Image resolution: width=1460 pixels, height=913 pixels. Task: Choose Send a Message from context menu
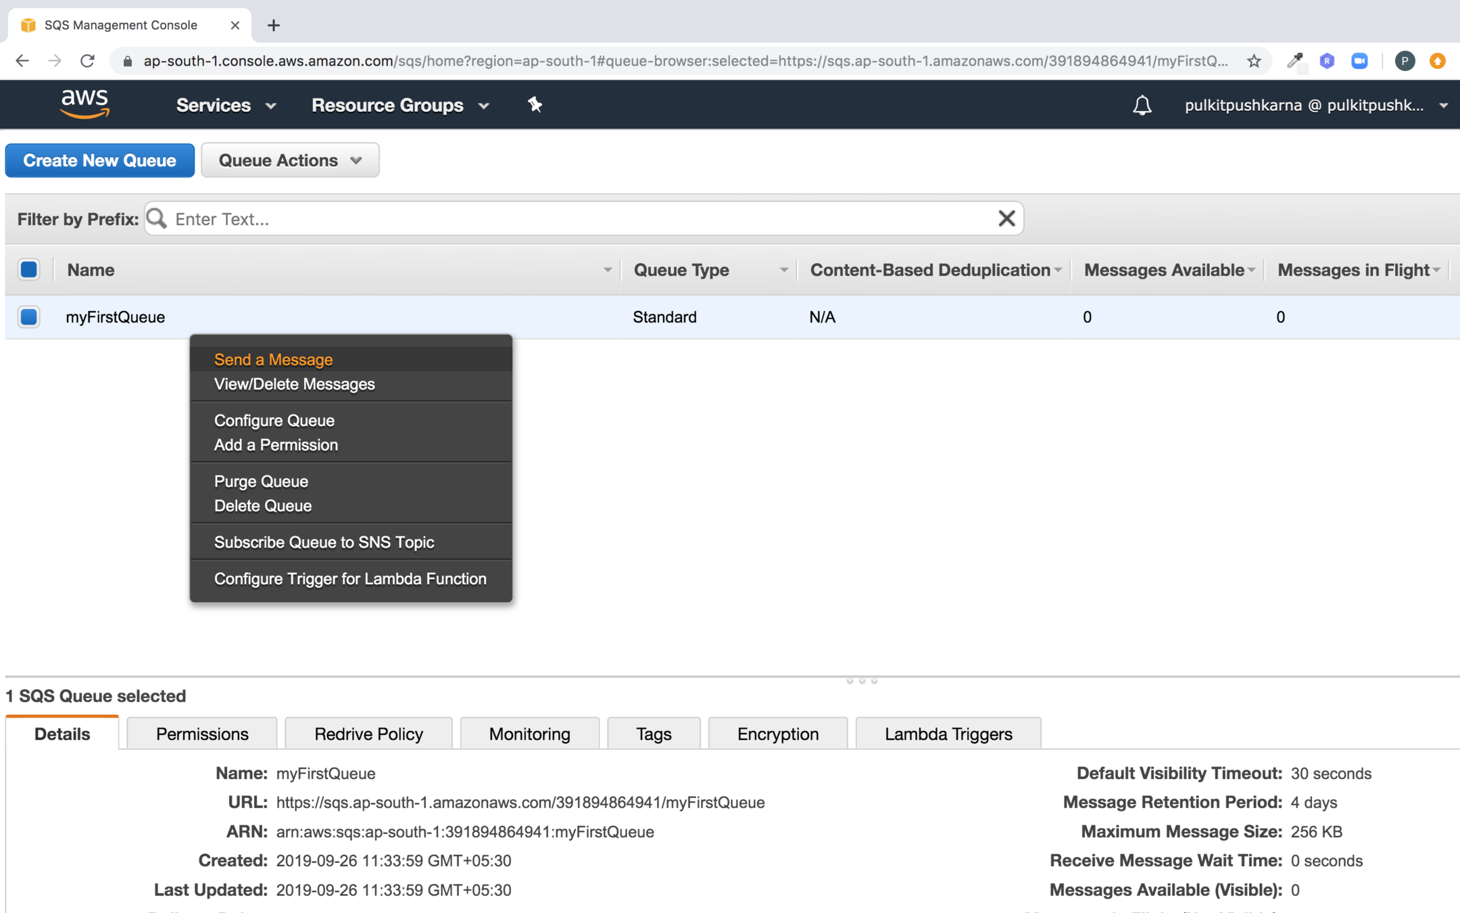(x=273, y=359)
